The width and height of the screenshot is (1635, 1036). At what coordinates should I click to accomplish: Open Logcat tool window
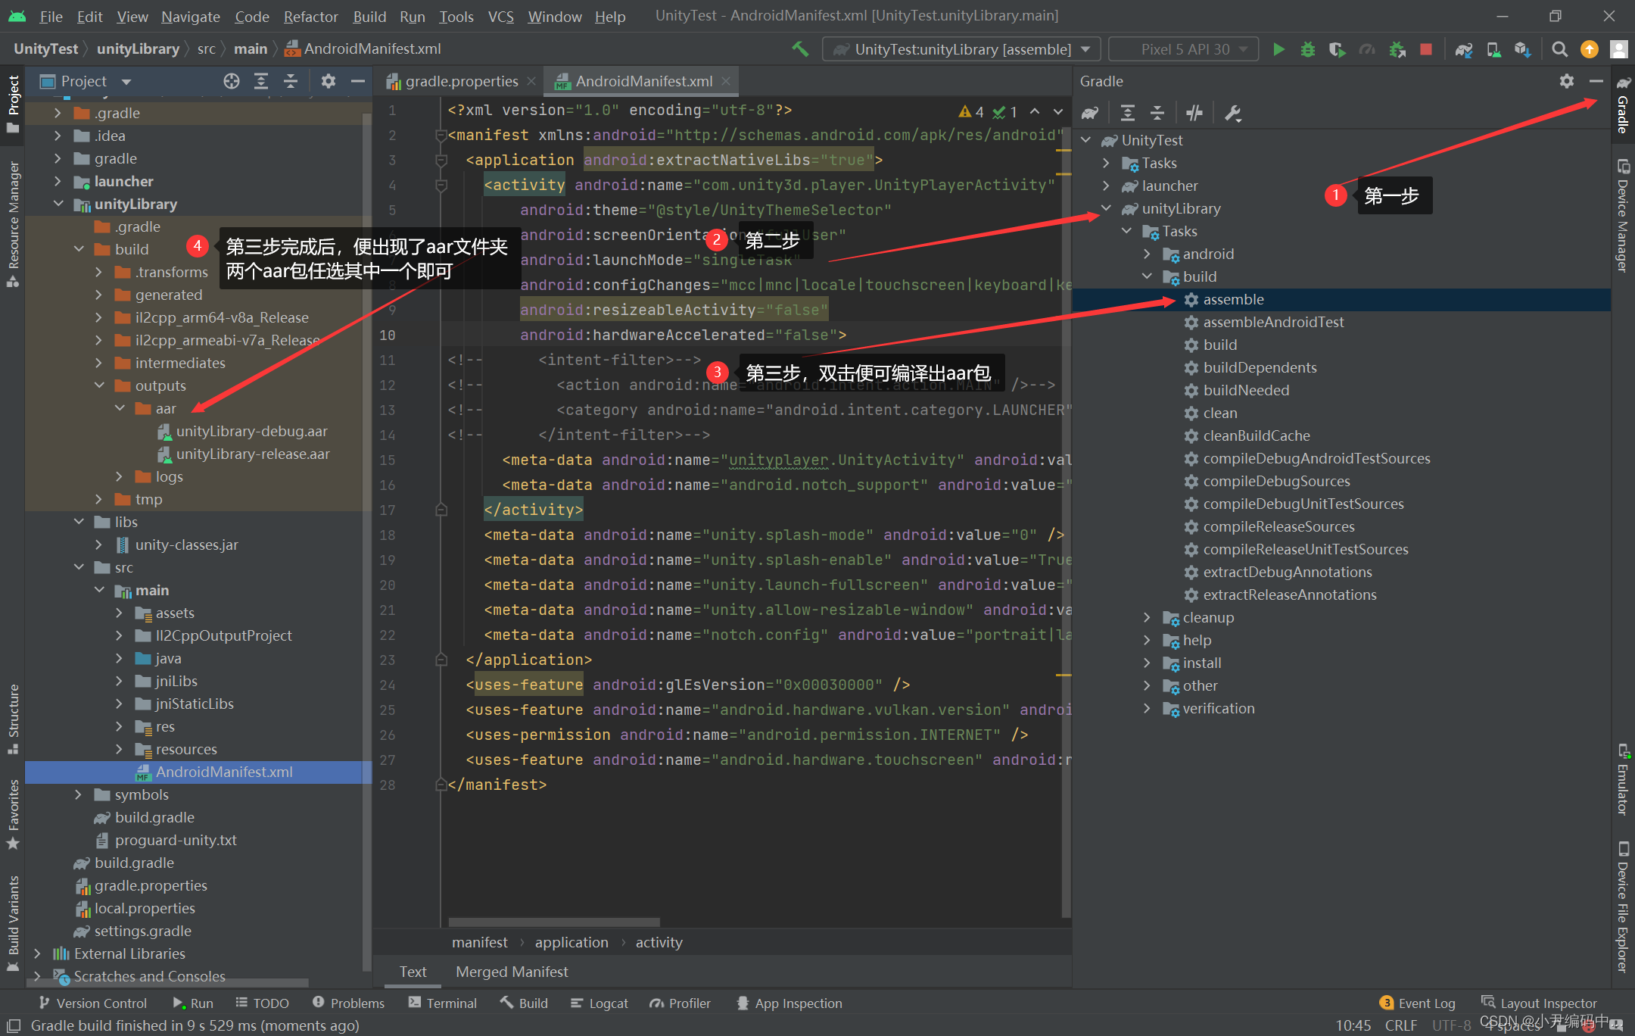click(599, 1003)
